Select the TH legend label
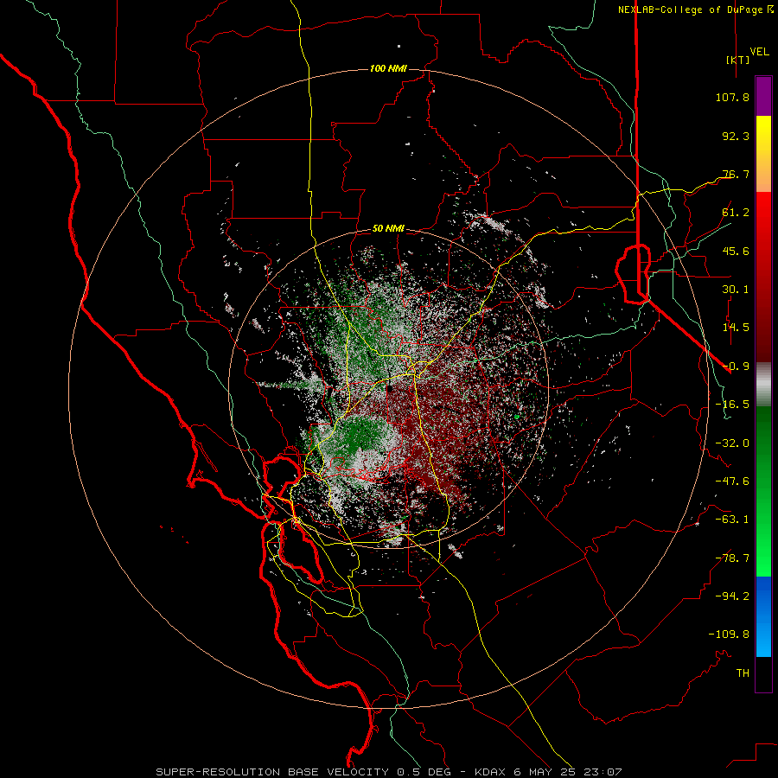Screen dimensions: 778x778 pos(743,673)
